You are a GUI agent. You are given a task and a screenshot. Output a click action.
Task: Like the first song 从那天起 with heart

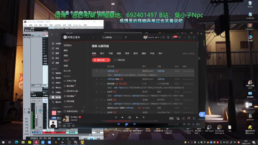(101, 71)
